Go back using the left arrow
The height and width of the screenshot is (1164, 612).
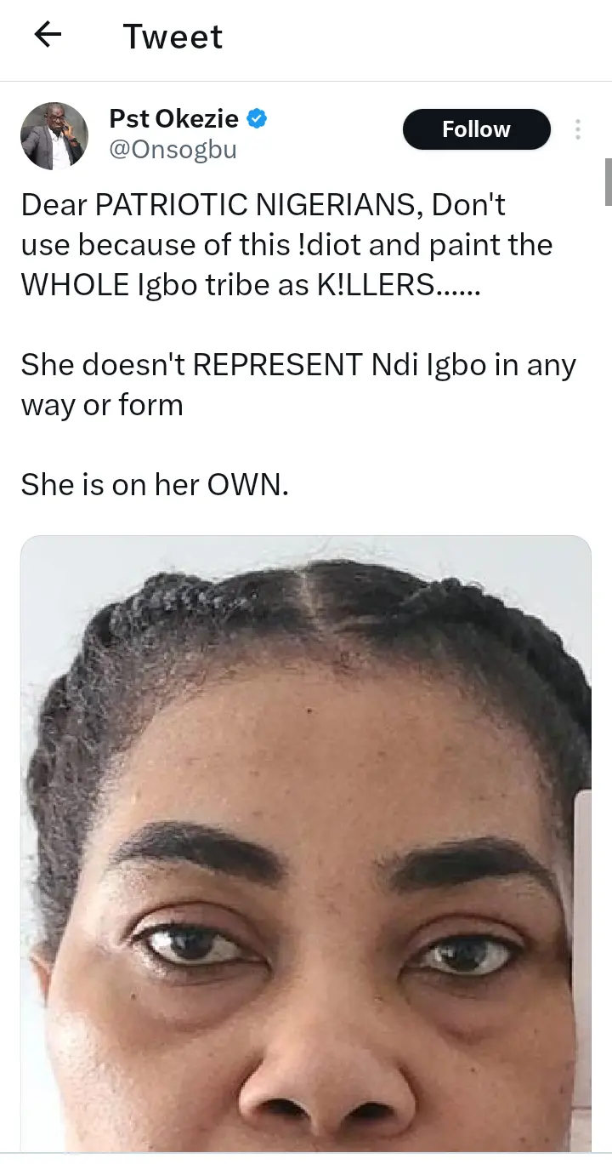pos(48,35)
